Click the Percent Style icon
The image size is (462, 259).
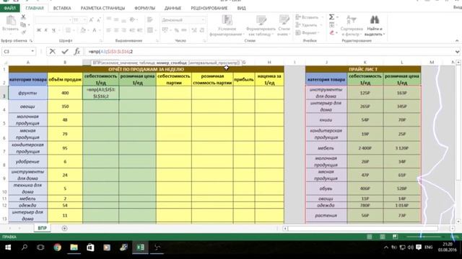[x=176, y=30]
